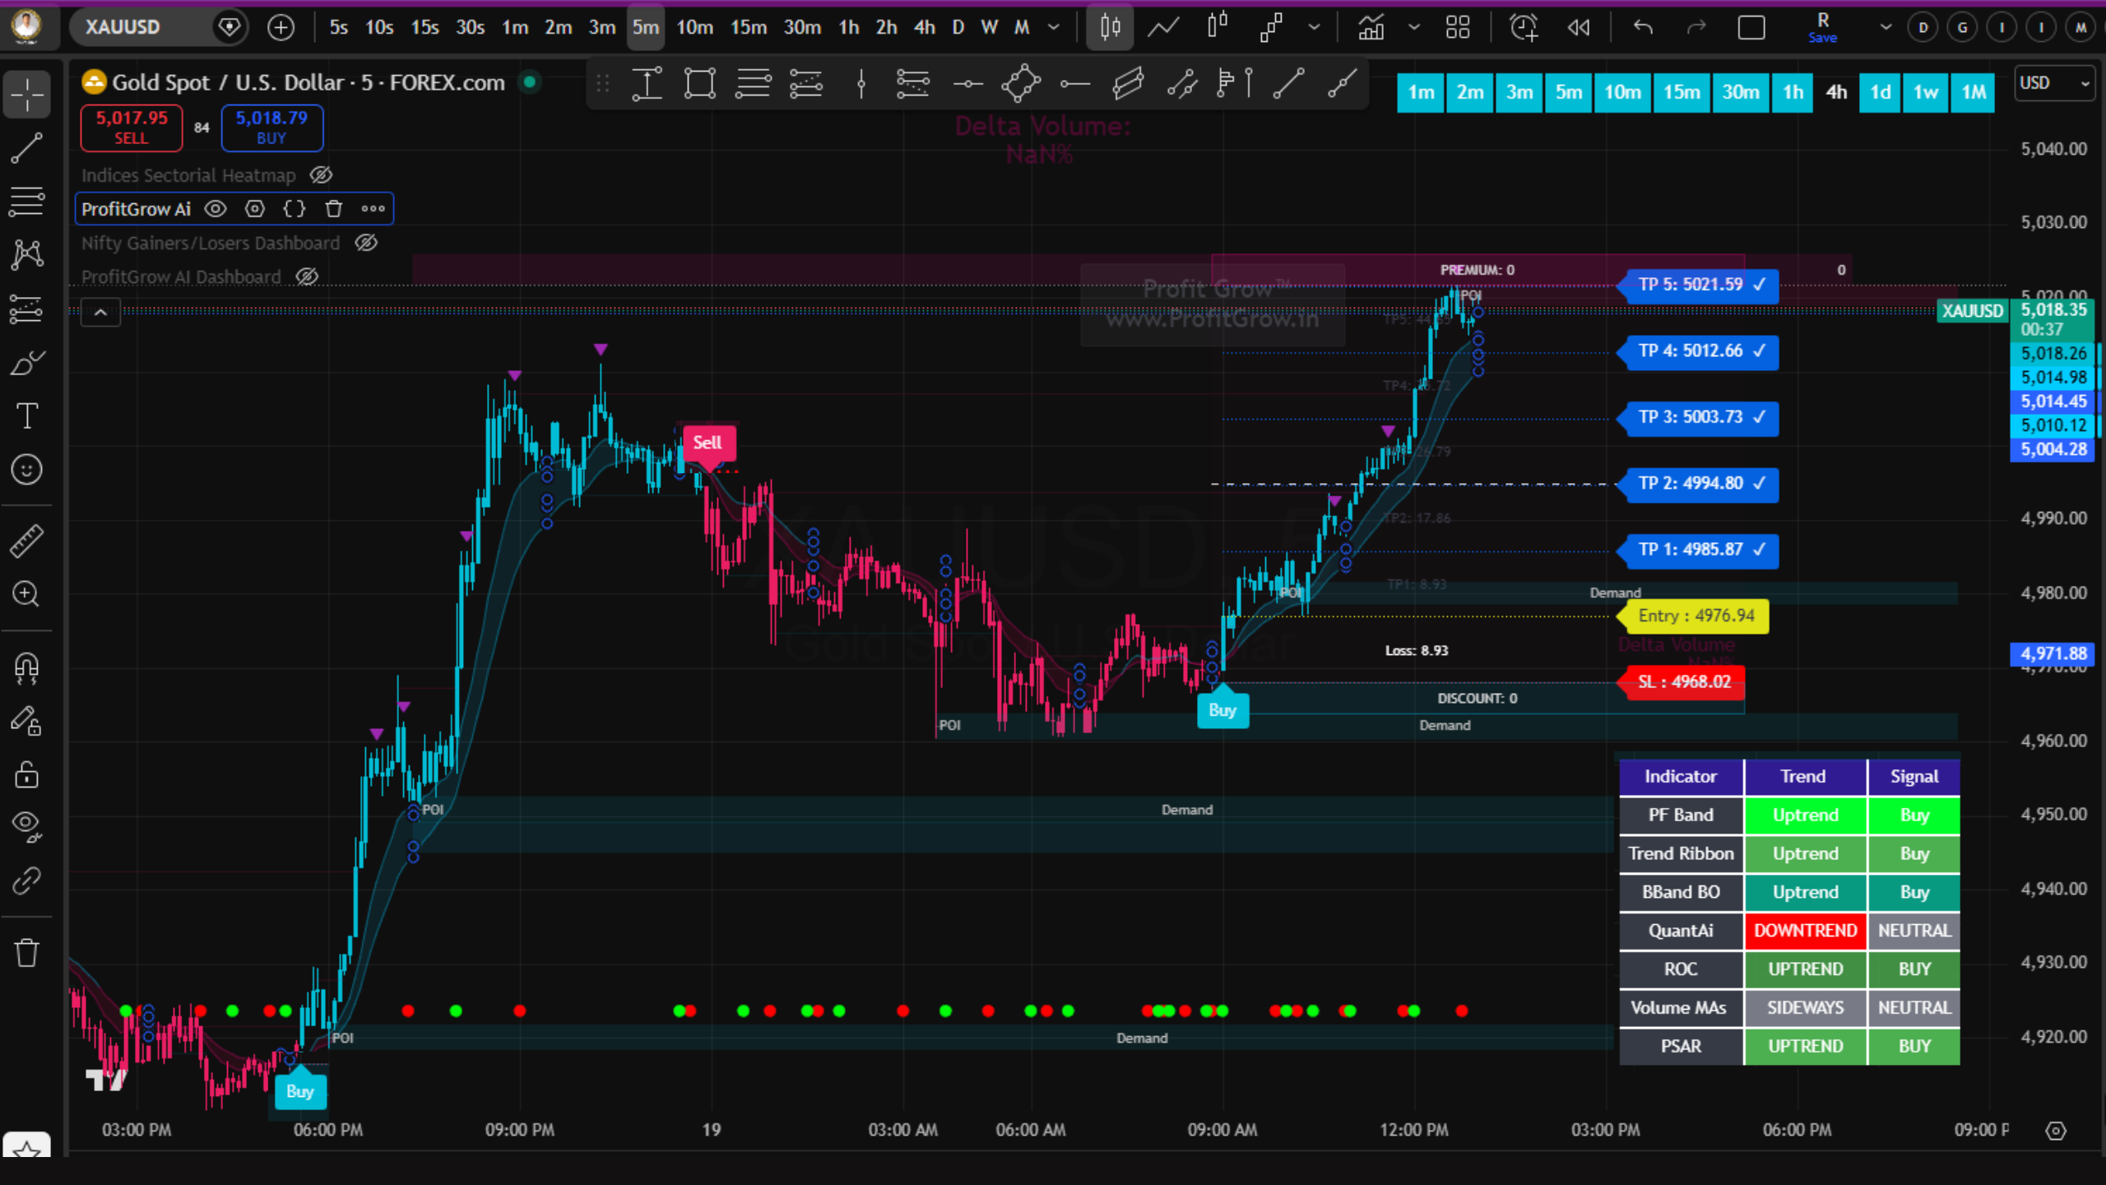Select line chart type
2106x1185 pixels.
(x=1163, y=27)
